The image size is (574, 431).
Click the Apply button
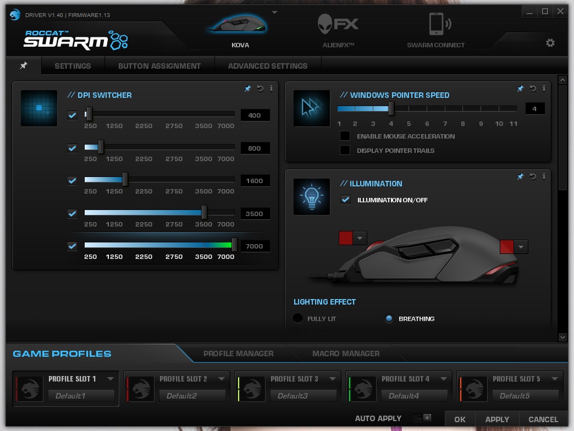497,419
